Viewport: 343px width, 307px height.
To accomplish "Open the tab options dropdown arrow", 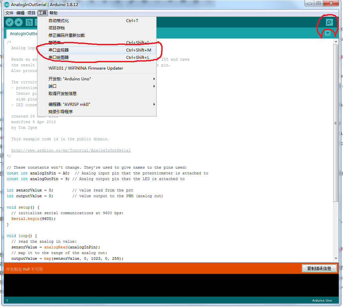I will coord(328,33).
